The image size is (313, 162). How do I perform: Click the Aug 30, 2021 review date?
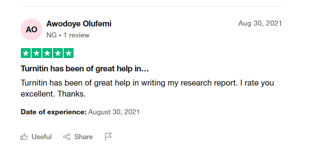tap(260, 23)
